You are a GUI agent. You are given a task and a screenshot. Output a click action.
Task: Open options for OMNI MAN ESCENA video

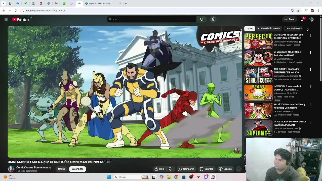(x=310, y=35)
